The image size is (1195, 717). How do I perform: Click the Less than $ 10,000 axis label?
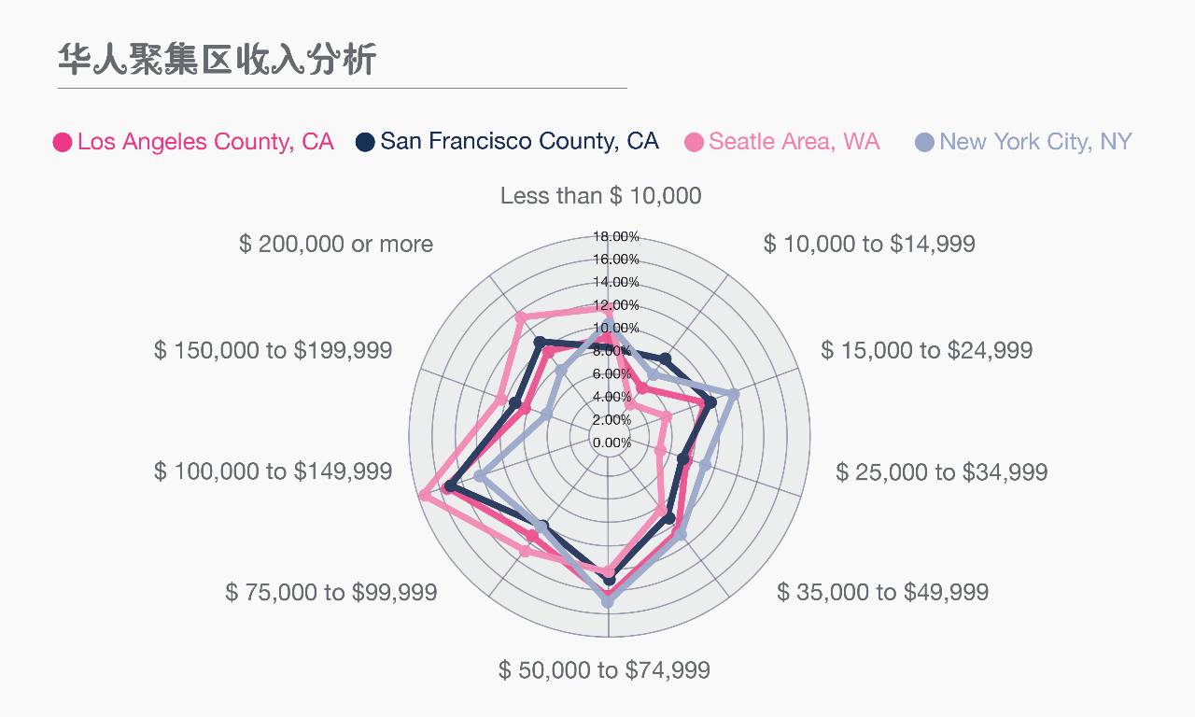[x=600, y=195]
